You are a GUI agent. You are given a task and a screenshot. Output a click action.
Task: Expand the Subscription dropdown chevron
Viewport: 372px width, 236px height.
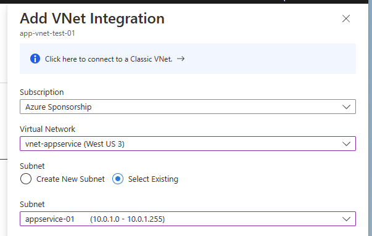[346, 107]
